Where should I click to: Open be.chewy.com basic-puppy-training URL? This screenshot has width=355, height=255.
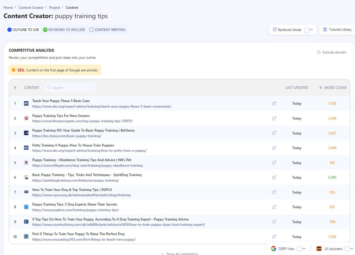click(x=67, y=136)
